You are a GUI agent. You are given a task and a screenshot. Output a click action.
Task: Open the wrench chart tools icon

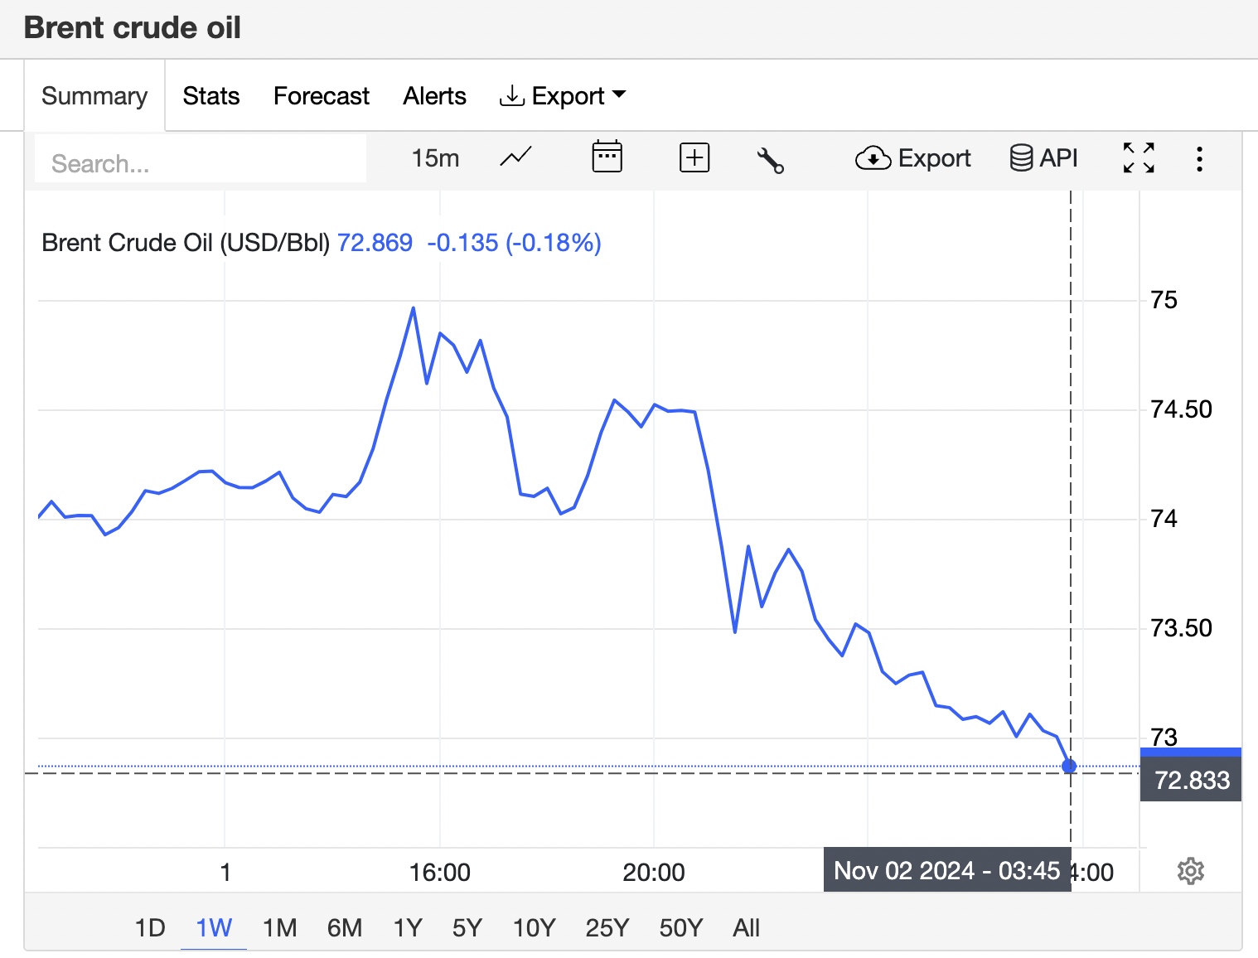[x=771, y=159]
